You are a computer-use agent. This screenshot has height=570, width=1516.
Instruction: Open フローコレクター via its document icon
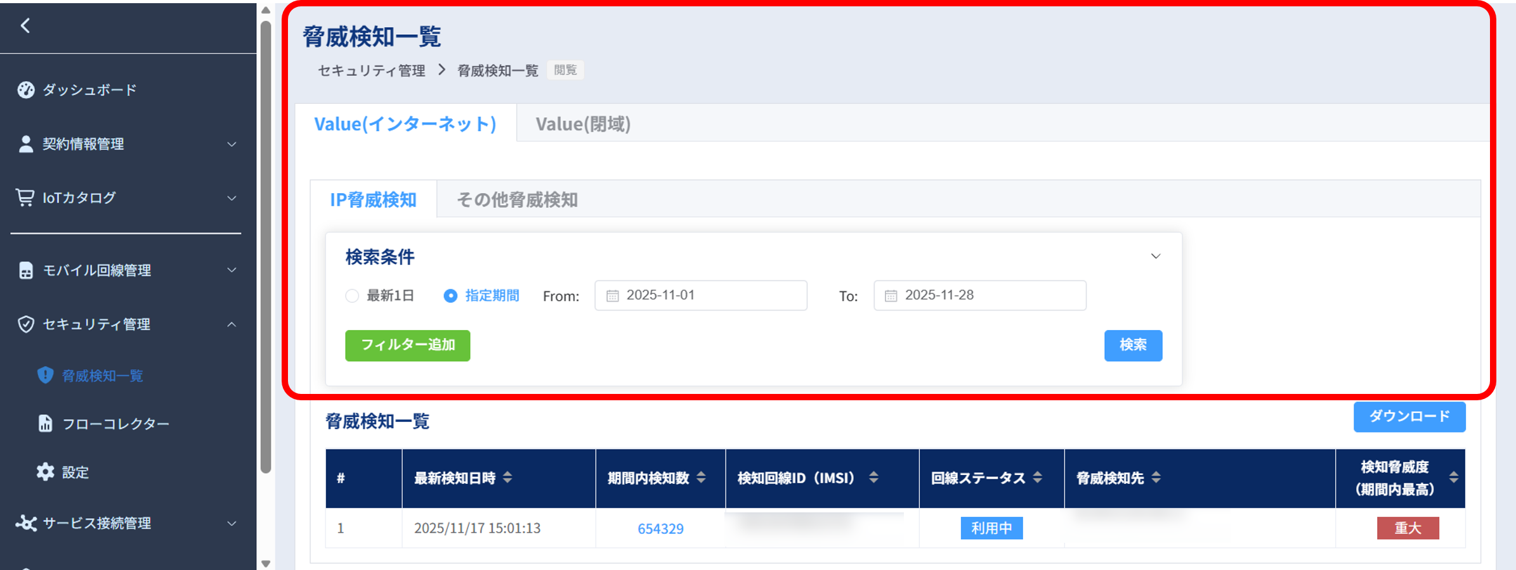45,423
